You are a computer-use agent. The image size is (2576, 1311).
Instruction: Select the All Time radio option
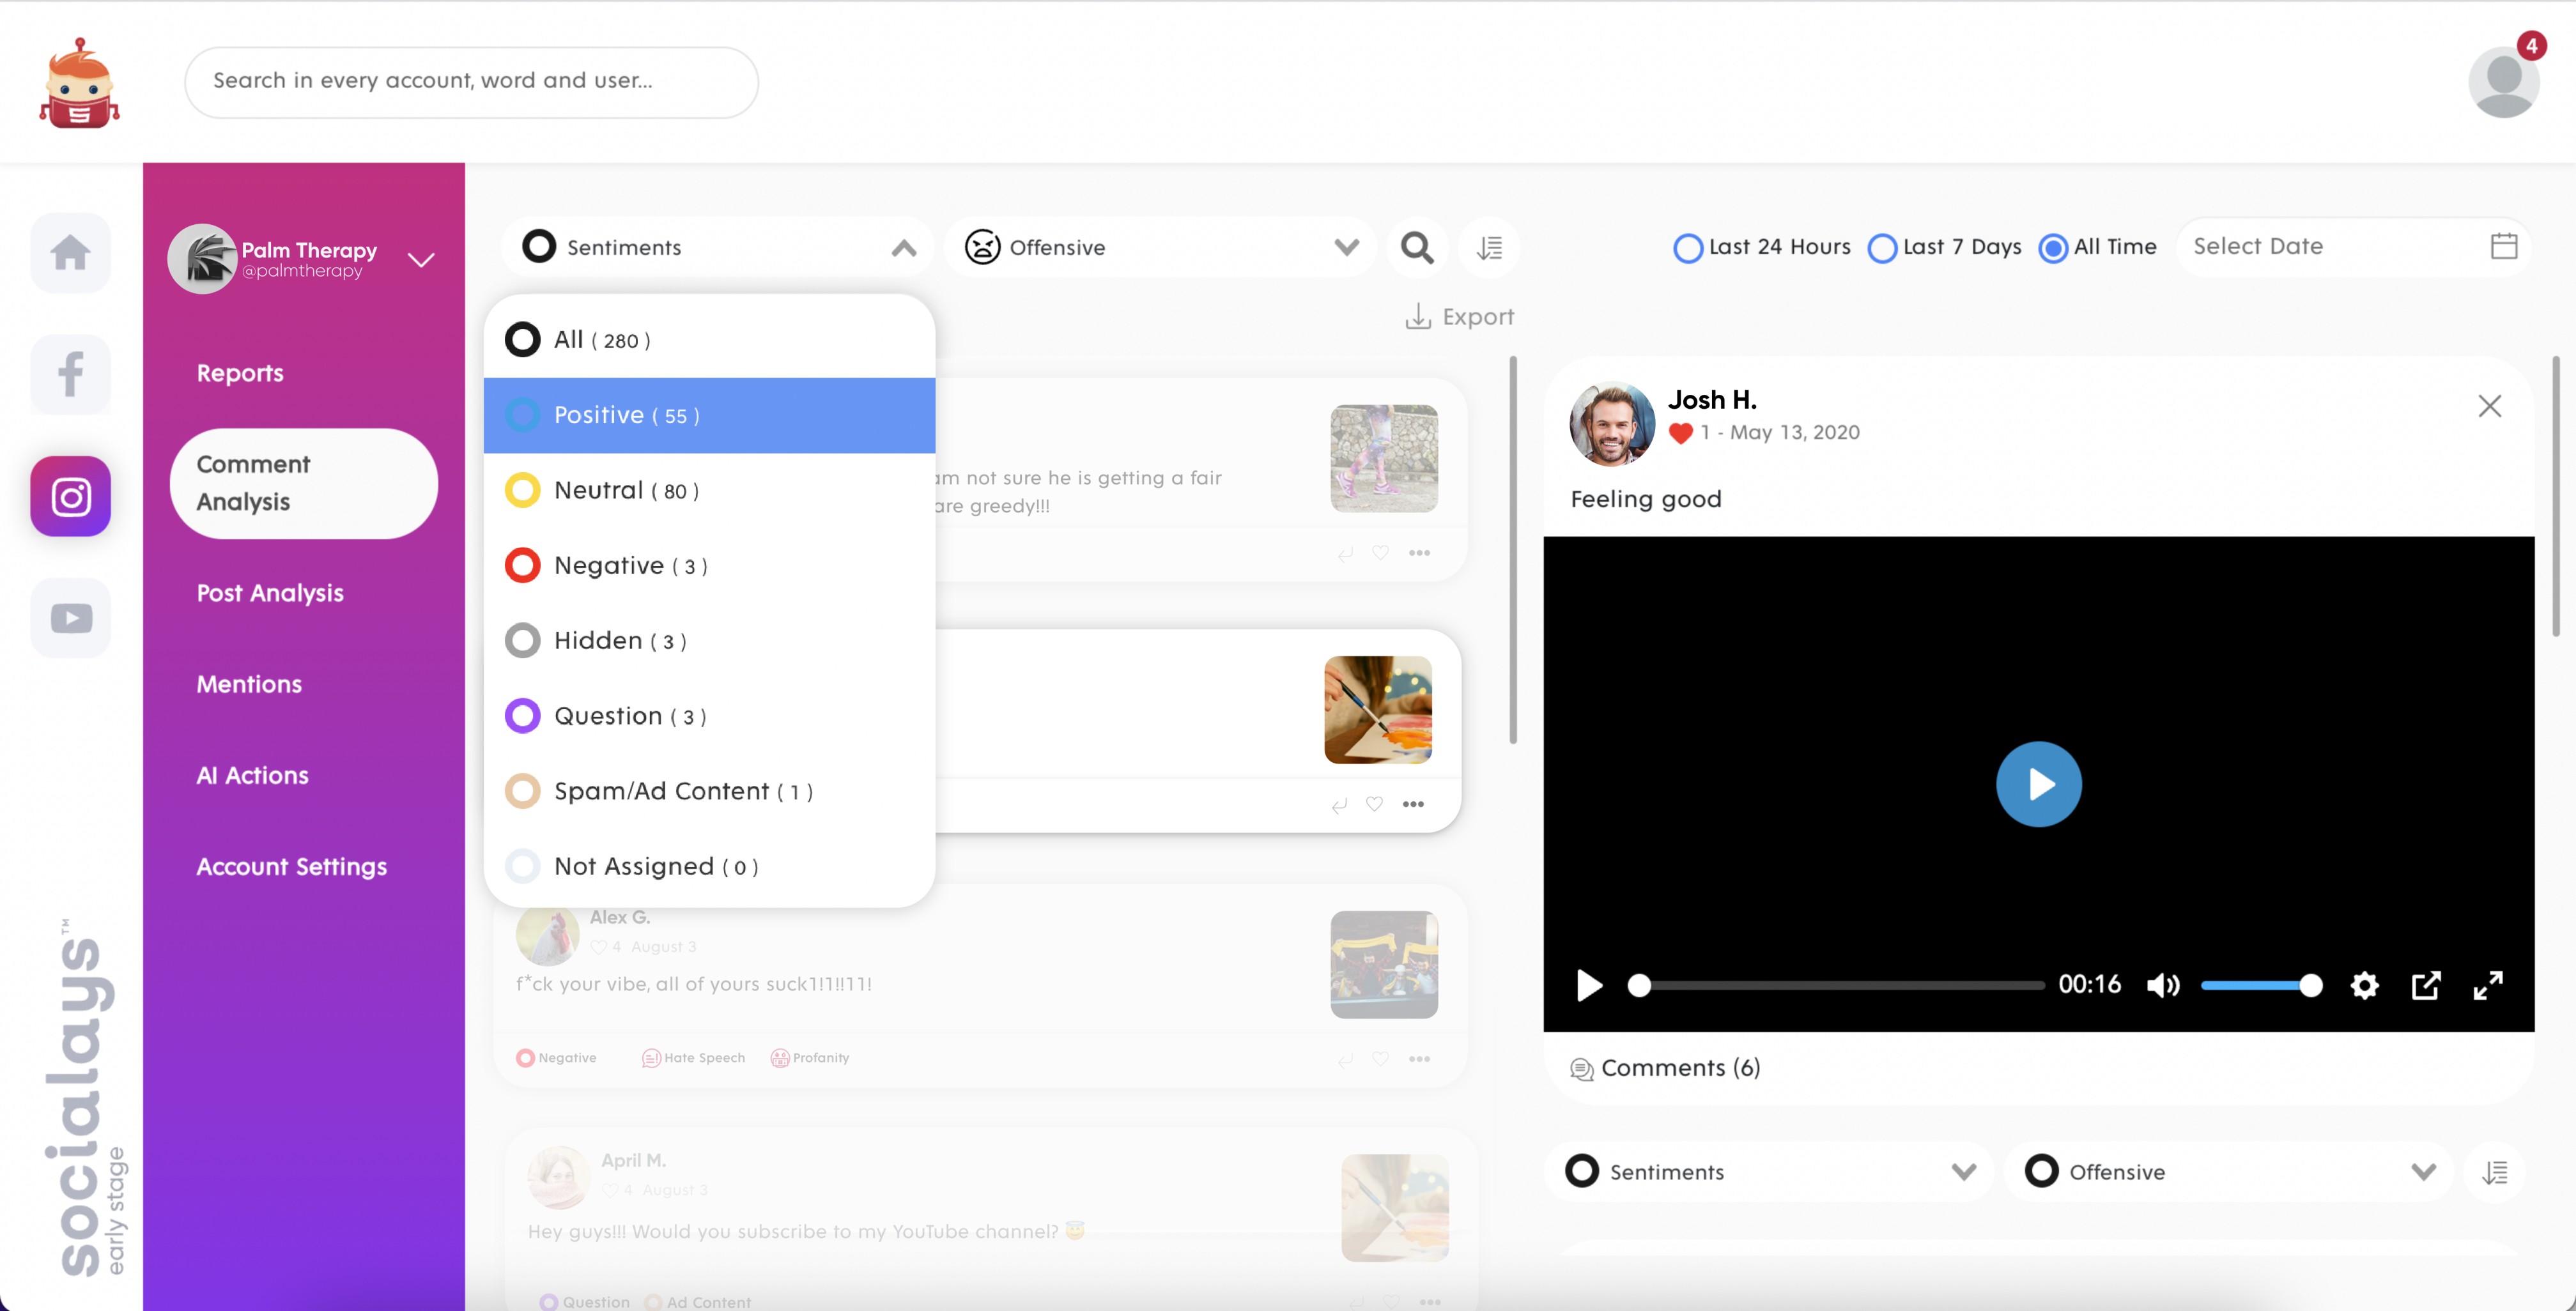(2053, 248)
